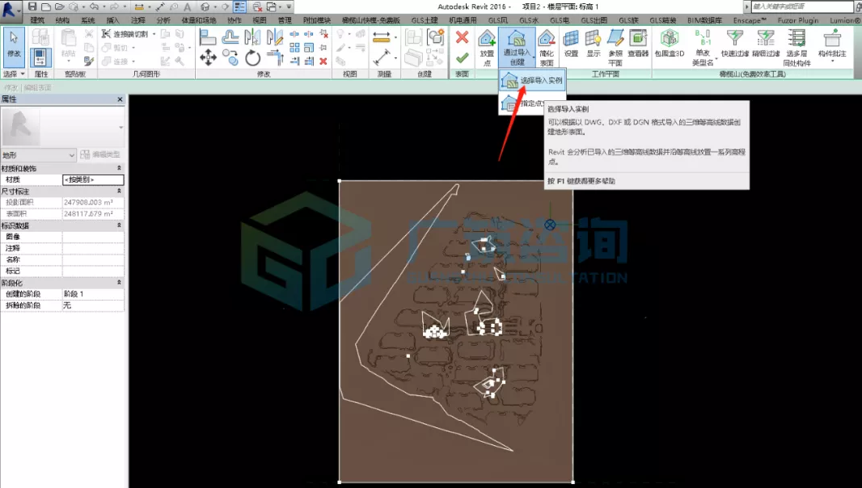This screenshot has height=488, width=862.
Task: Select the Move tool icon
Action: click(x=208, y=57)
